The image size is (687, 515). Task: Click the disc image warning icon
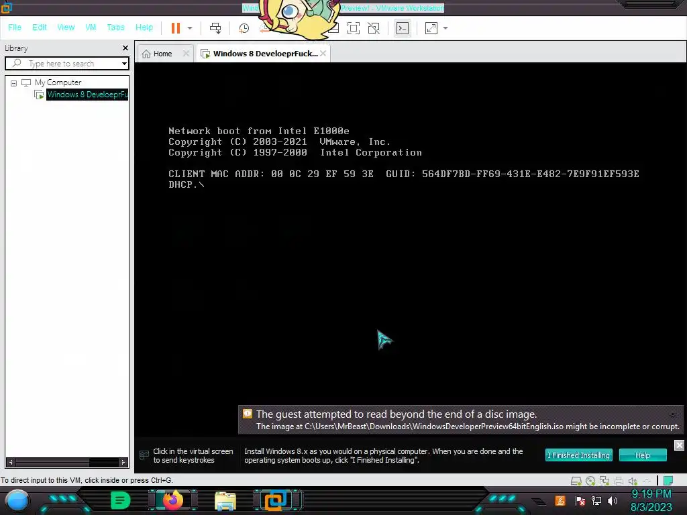pyautogui.click(x=248, y=414)
